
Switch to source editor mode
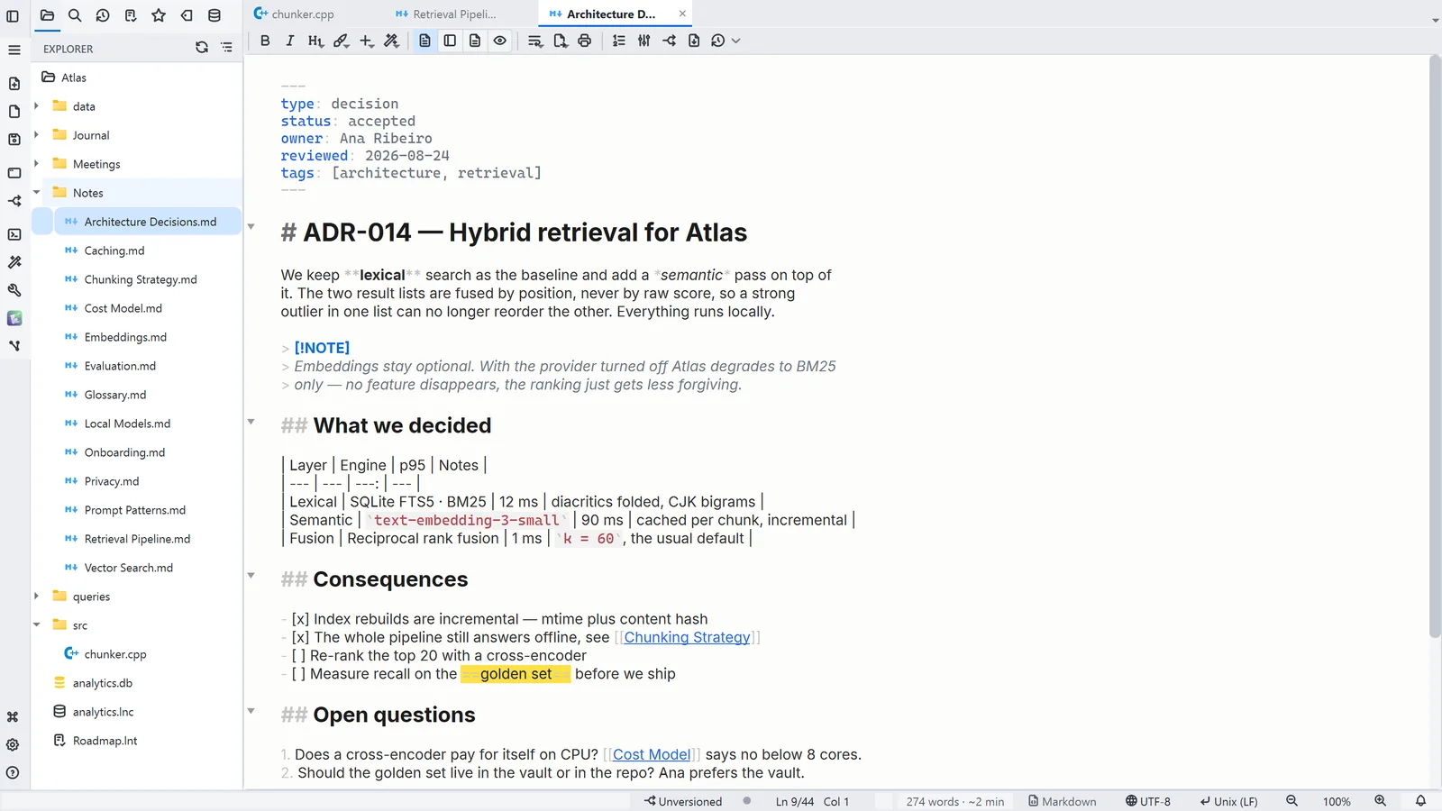(x=424, y=41)
